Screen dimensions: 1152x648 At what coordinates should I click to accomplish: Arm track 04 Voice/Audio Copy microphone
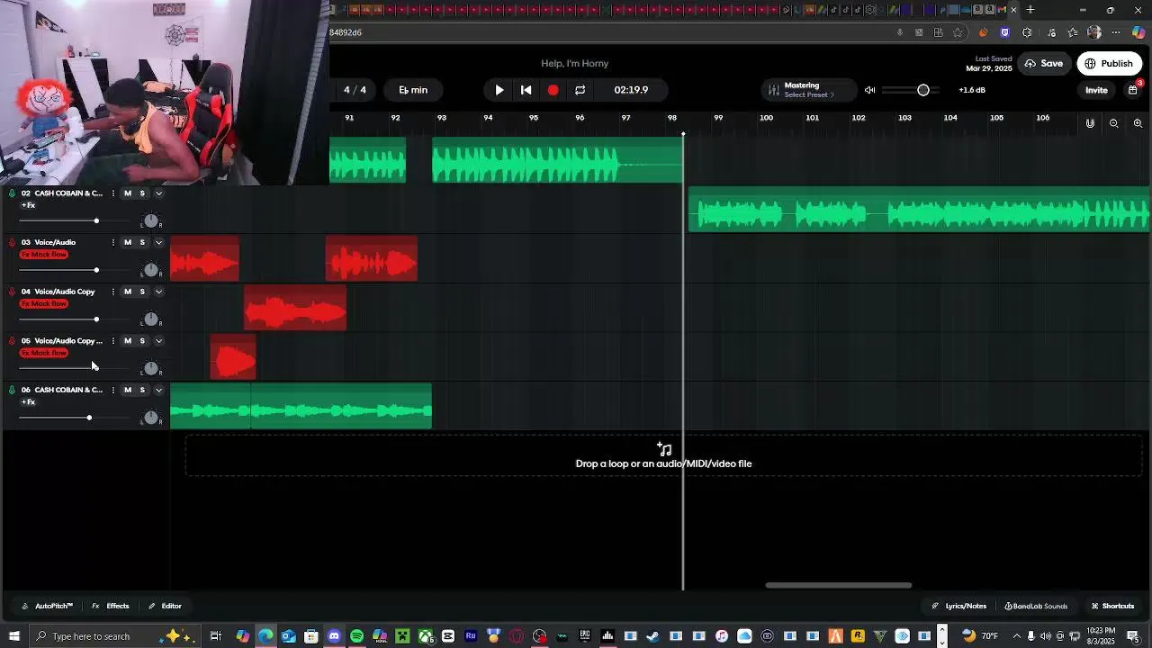[12, 292]
